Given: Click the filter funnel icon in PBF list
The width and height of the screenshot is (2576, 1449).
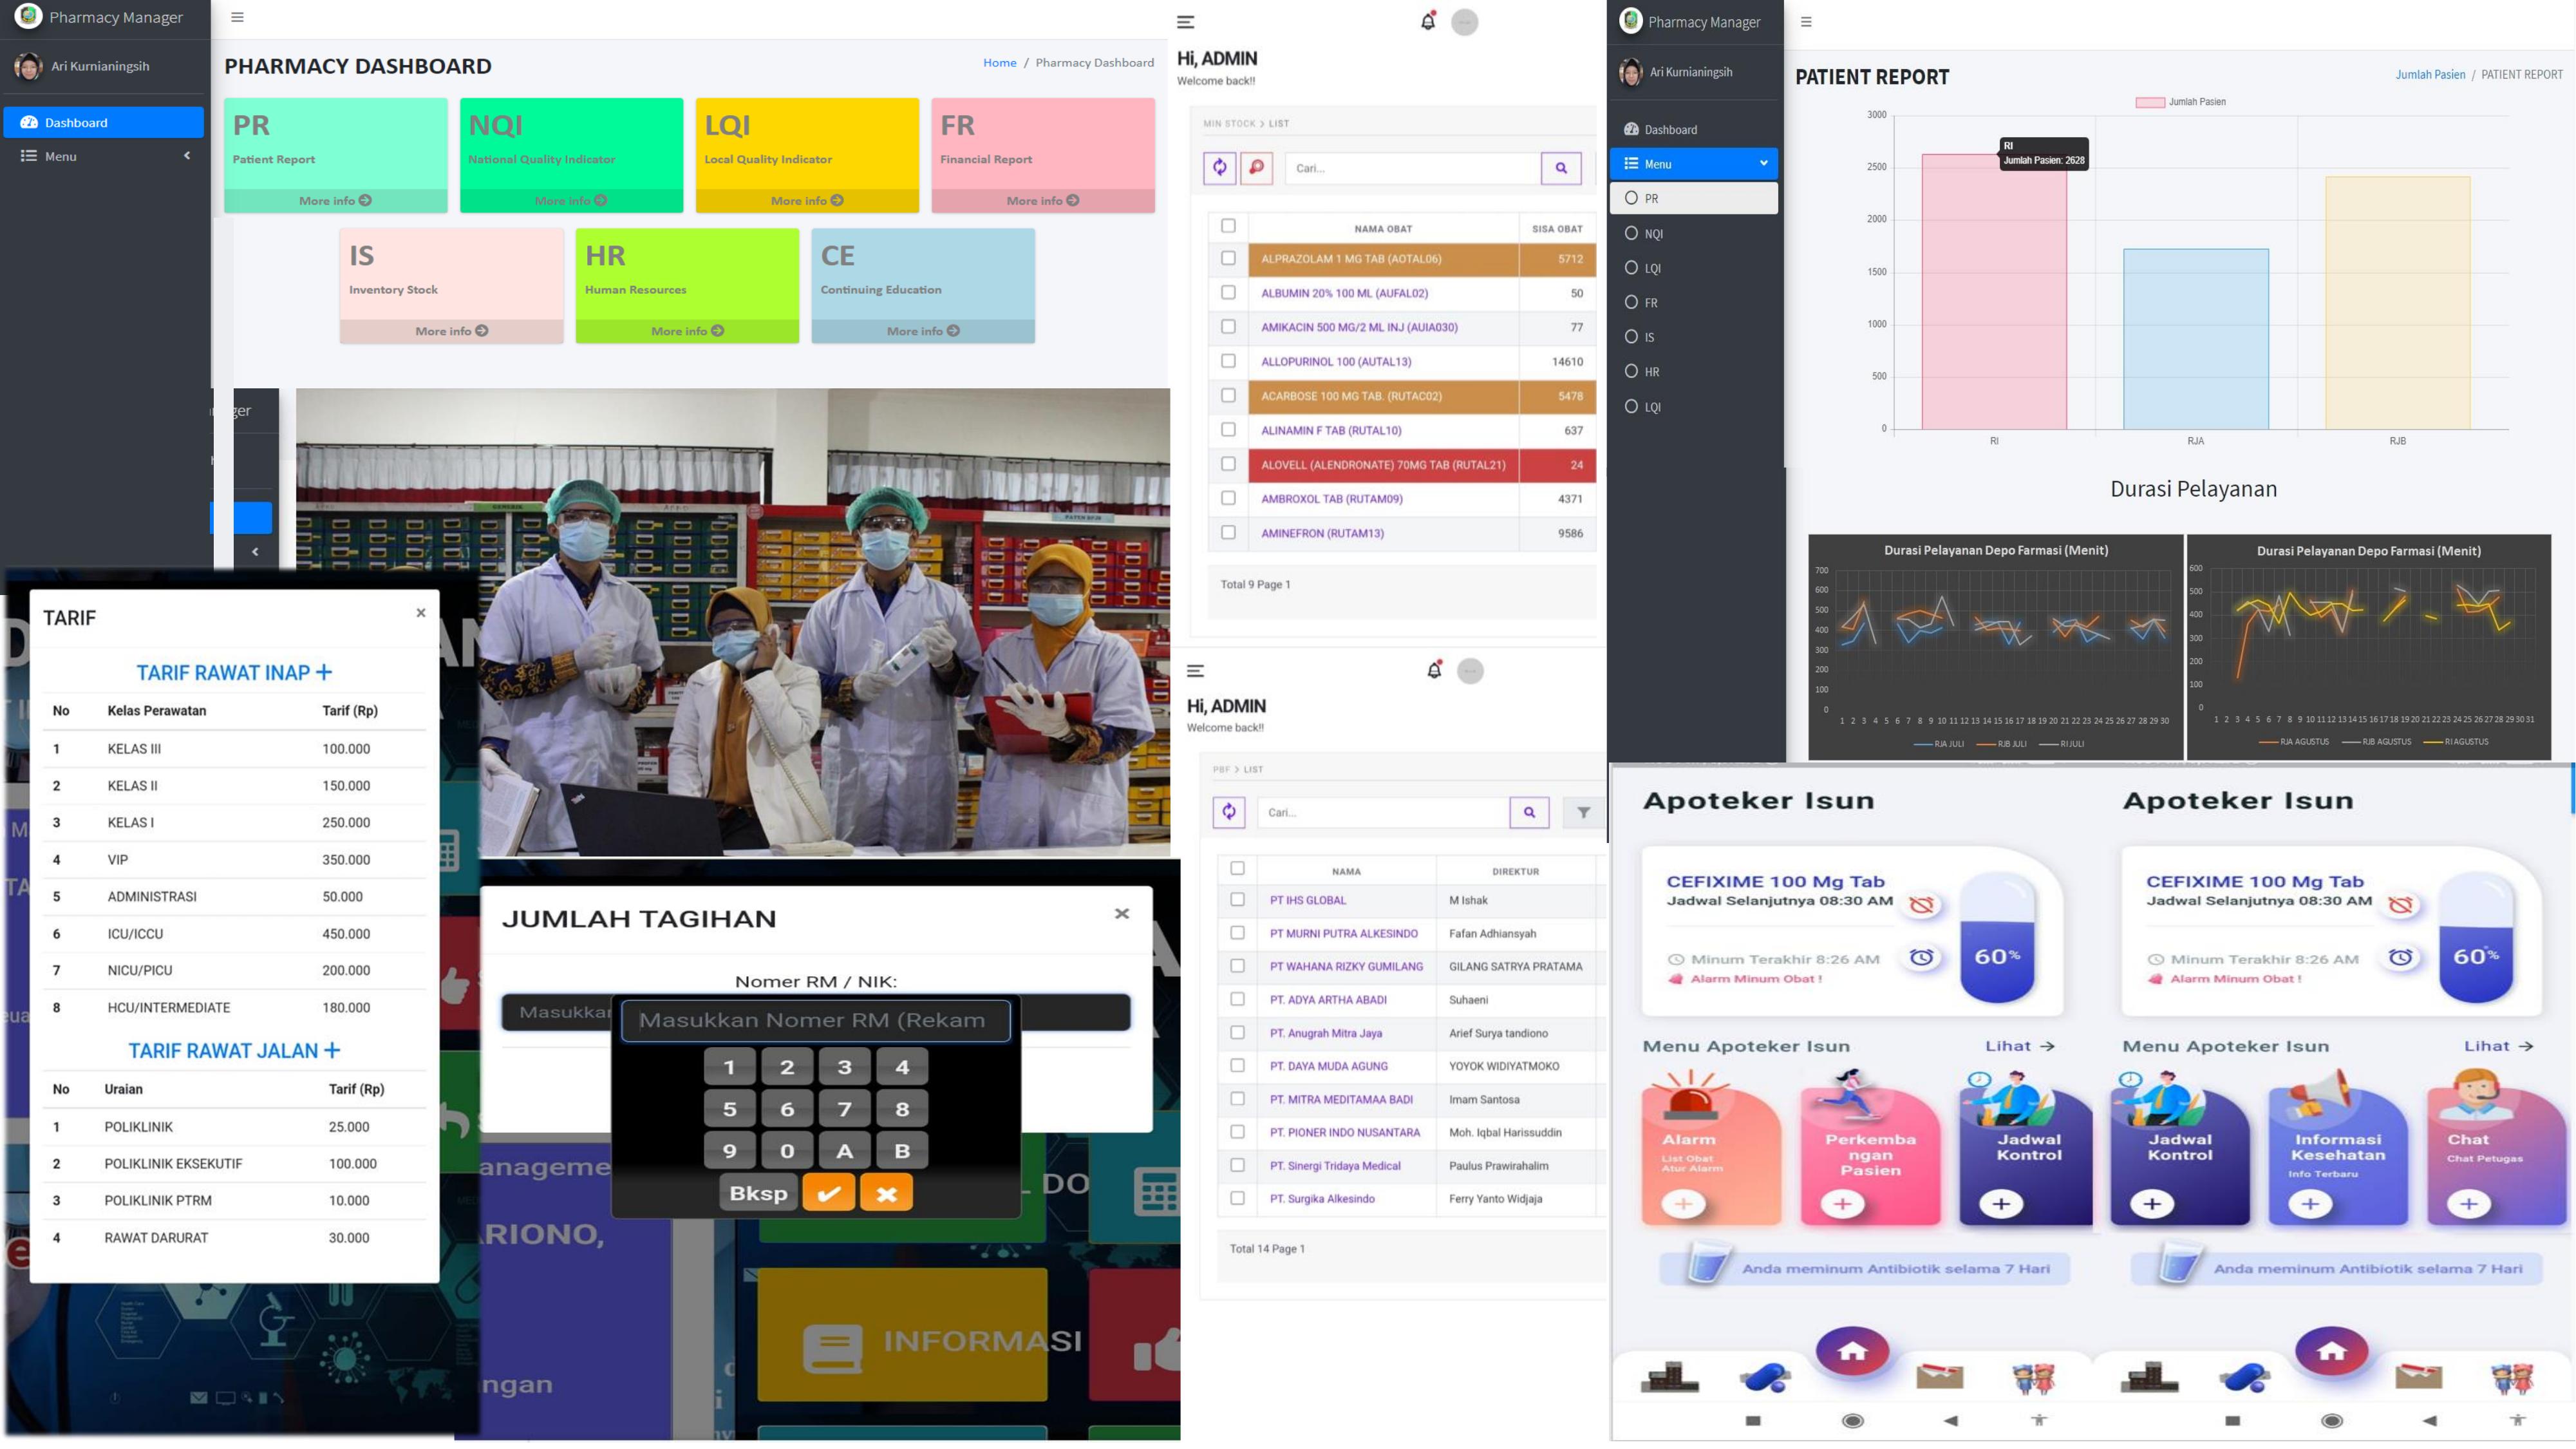Looking at the screenshot, I should 1583,812.
